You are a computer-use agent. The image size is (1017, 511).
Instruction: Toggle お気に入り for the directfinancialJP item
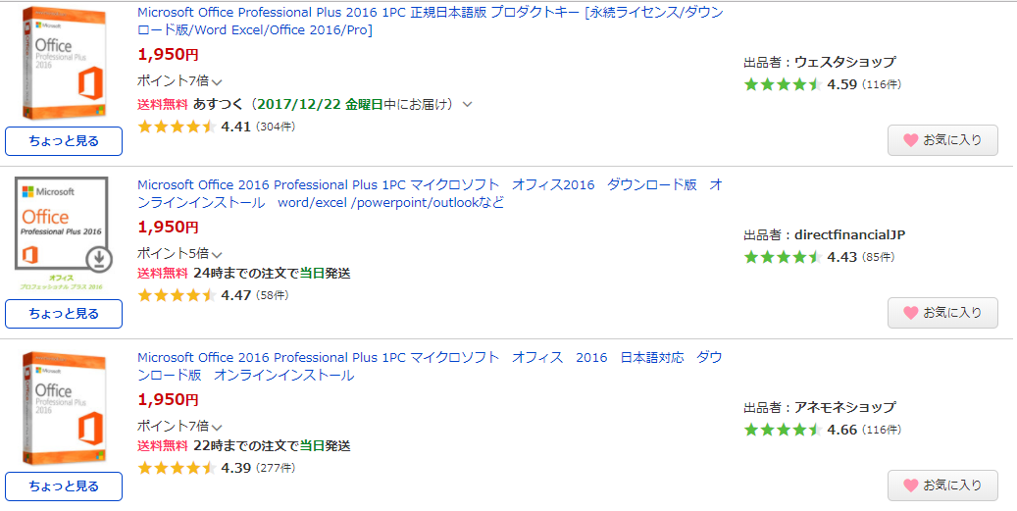click(x=941, y=313)
